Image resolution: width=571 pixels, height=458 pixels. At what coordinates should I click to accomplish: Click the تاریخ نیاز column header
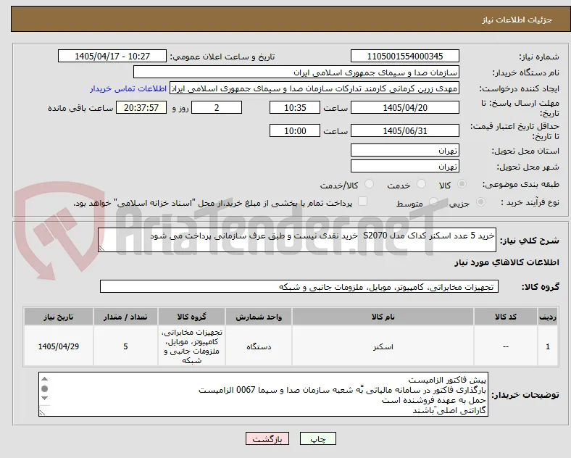(x=58, y=317)
